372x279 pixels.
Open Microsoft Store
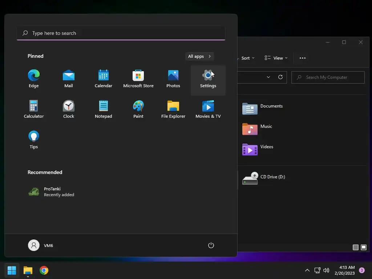(138, 79)
